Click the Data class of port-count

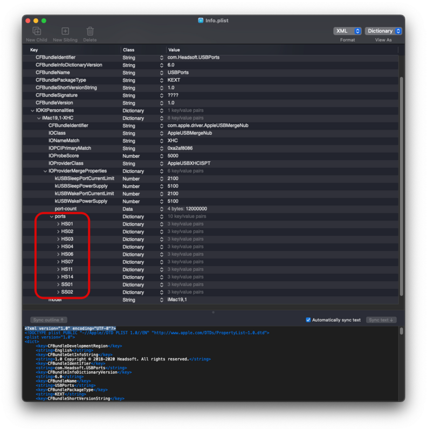(127, 209)
